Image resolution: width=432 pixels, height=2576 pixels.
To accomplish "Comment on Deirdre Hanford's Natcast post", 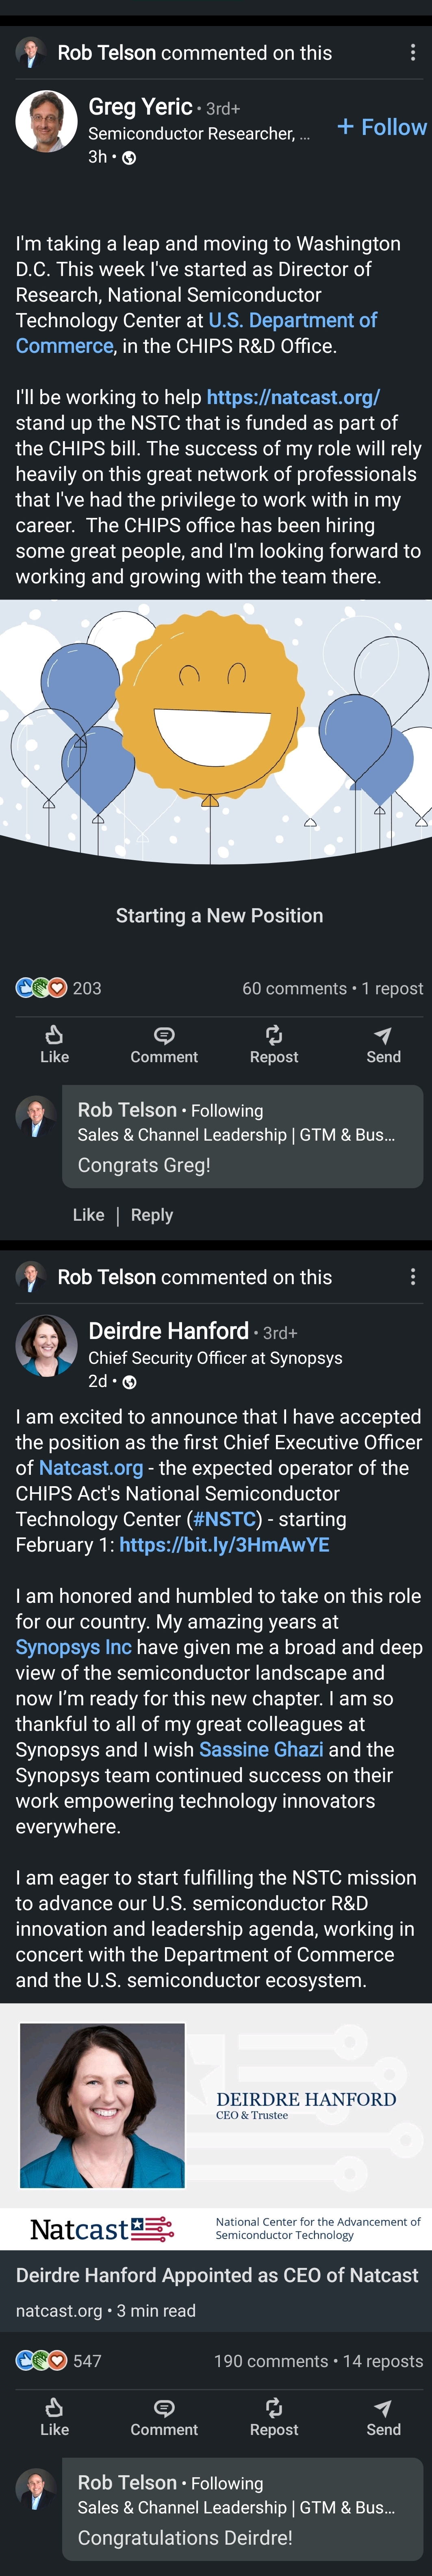I will [164, 2417].
